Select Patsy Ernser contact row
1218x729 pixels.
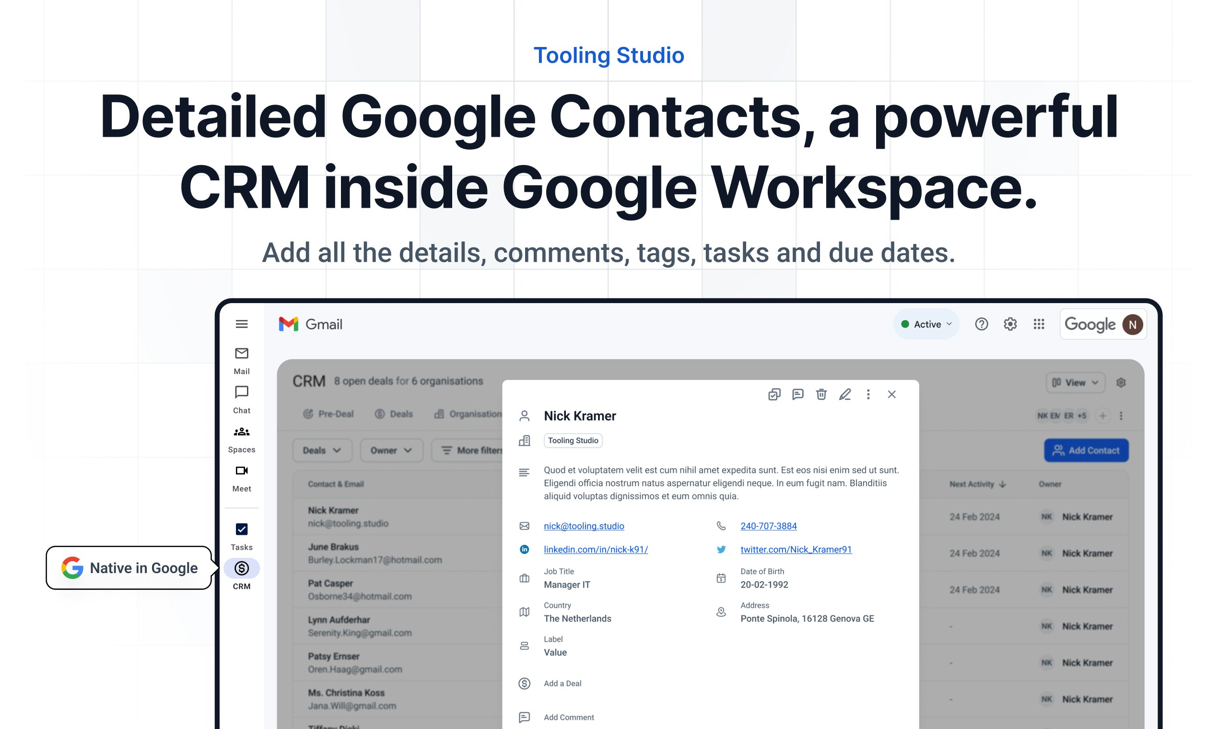[x=398, y=663]
